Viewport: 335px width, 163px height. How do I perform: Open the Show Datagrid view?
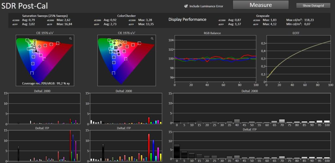tap(313, 6)
